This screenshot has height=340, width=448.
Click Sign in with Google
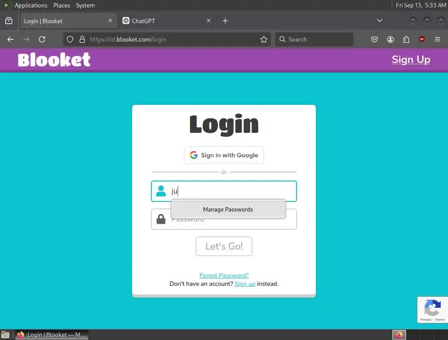pos(224,155)
